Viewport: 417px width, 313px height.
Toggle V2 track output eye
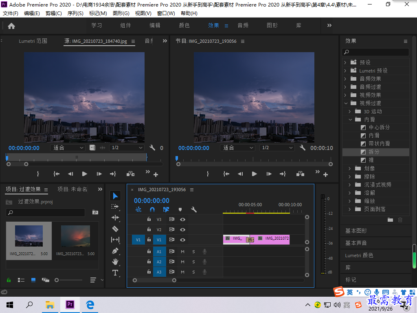pyautogui.click(x=182, y=229)
